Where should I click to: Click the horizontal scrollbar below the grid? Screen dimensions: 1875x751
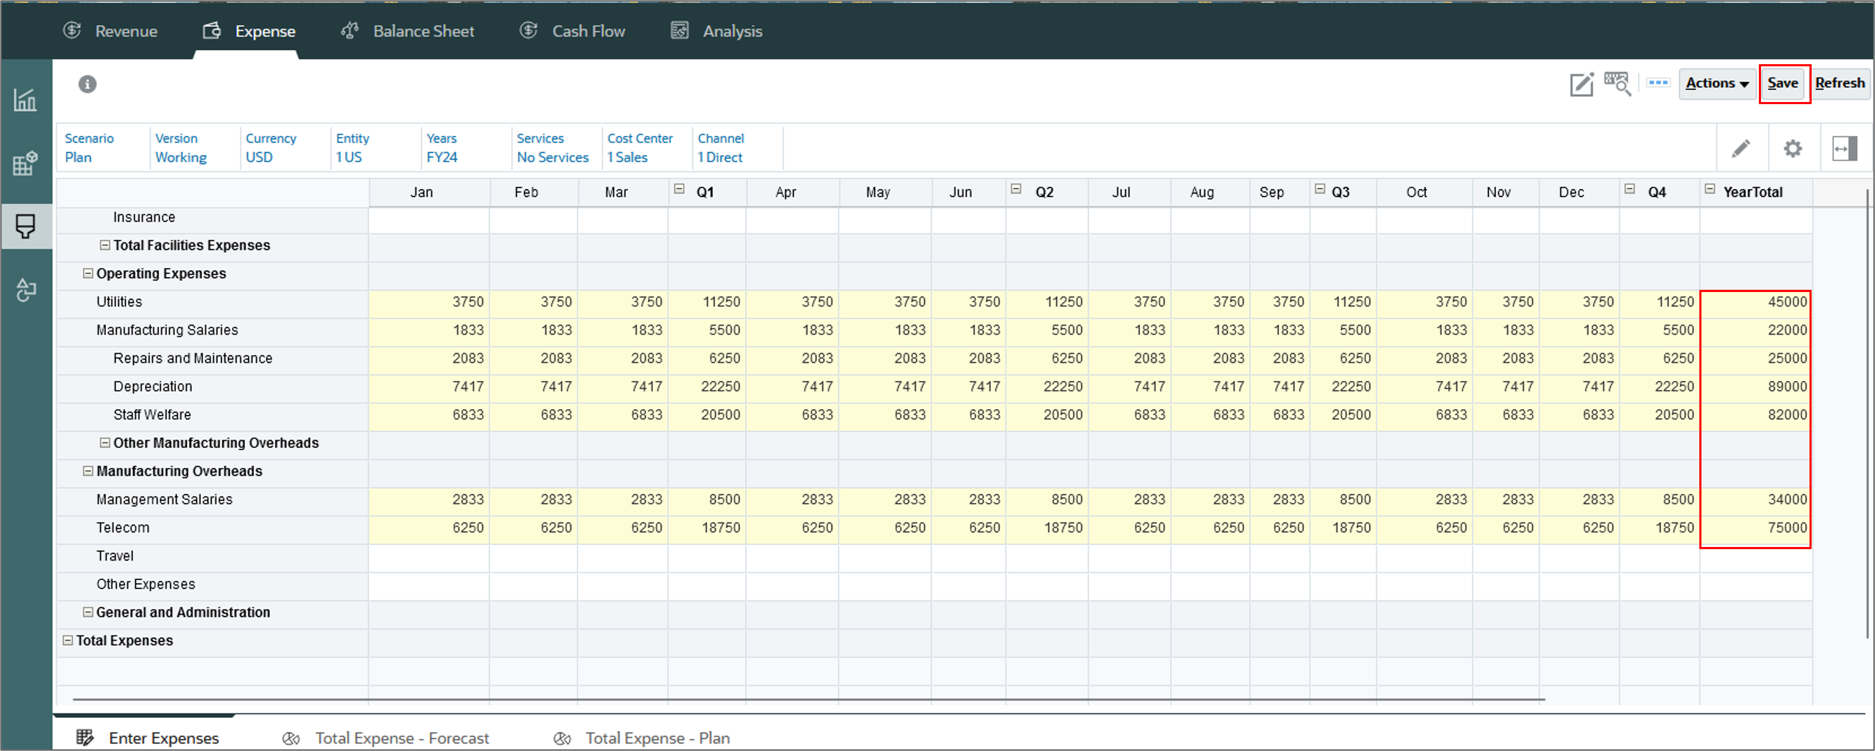click(808, 700)
